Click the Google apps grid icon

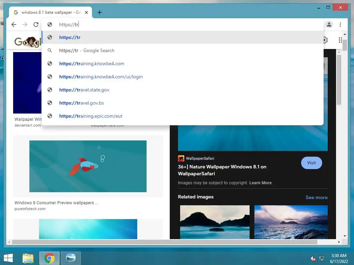(x=340, y=40)
